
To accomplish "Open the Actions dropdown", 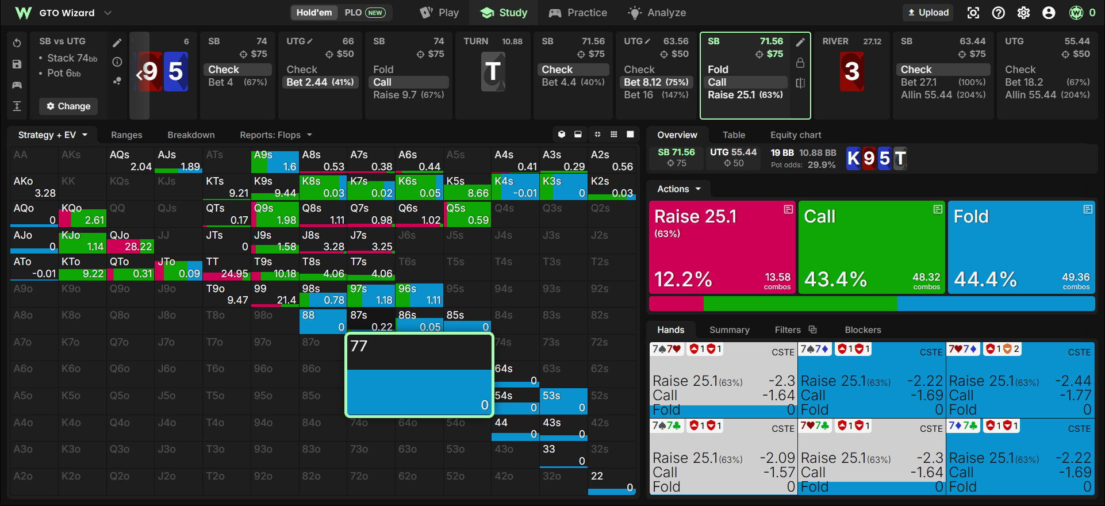I will pos(679,189).
